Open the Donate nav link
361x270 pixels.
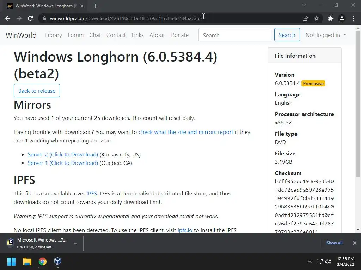(x=179, y=35)
